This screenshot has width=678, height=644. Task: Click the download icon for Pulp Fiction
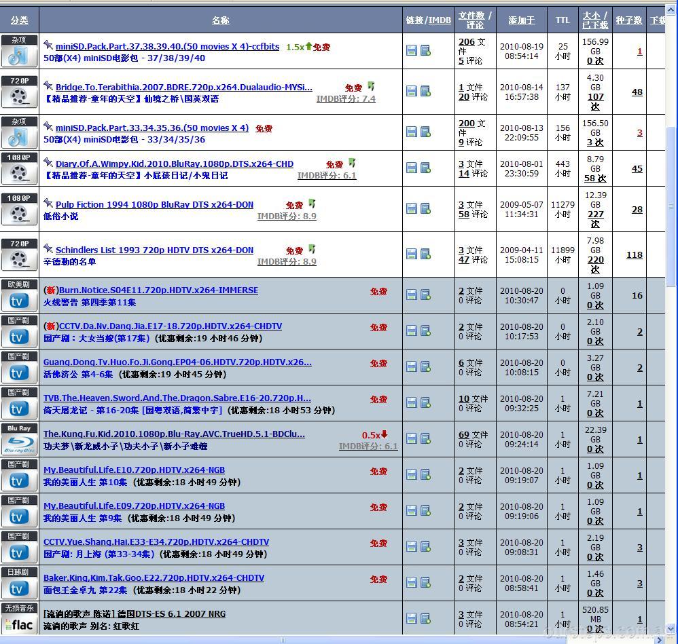click(x=412, y=208)
